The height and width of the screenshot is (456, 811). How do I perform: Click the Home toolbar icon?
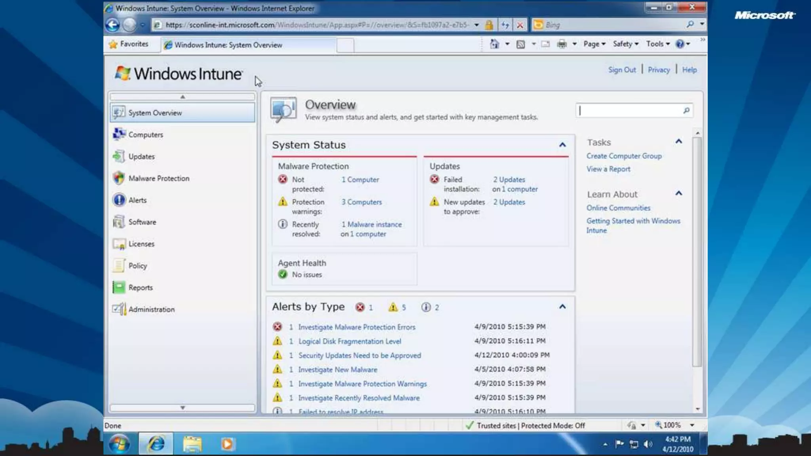pyautogui.click(x=494, y=44)
